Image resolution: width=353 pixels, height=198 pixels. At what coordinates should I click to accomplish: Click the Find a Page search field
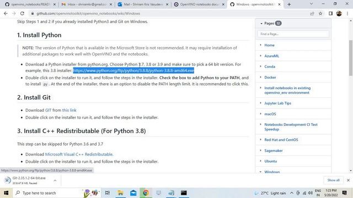[x=293, y=34]
